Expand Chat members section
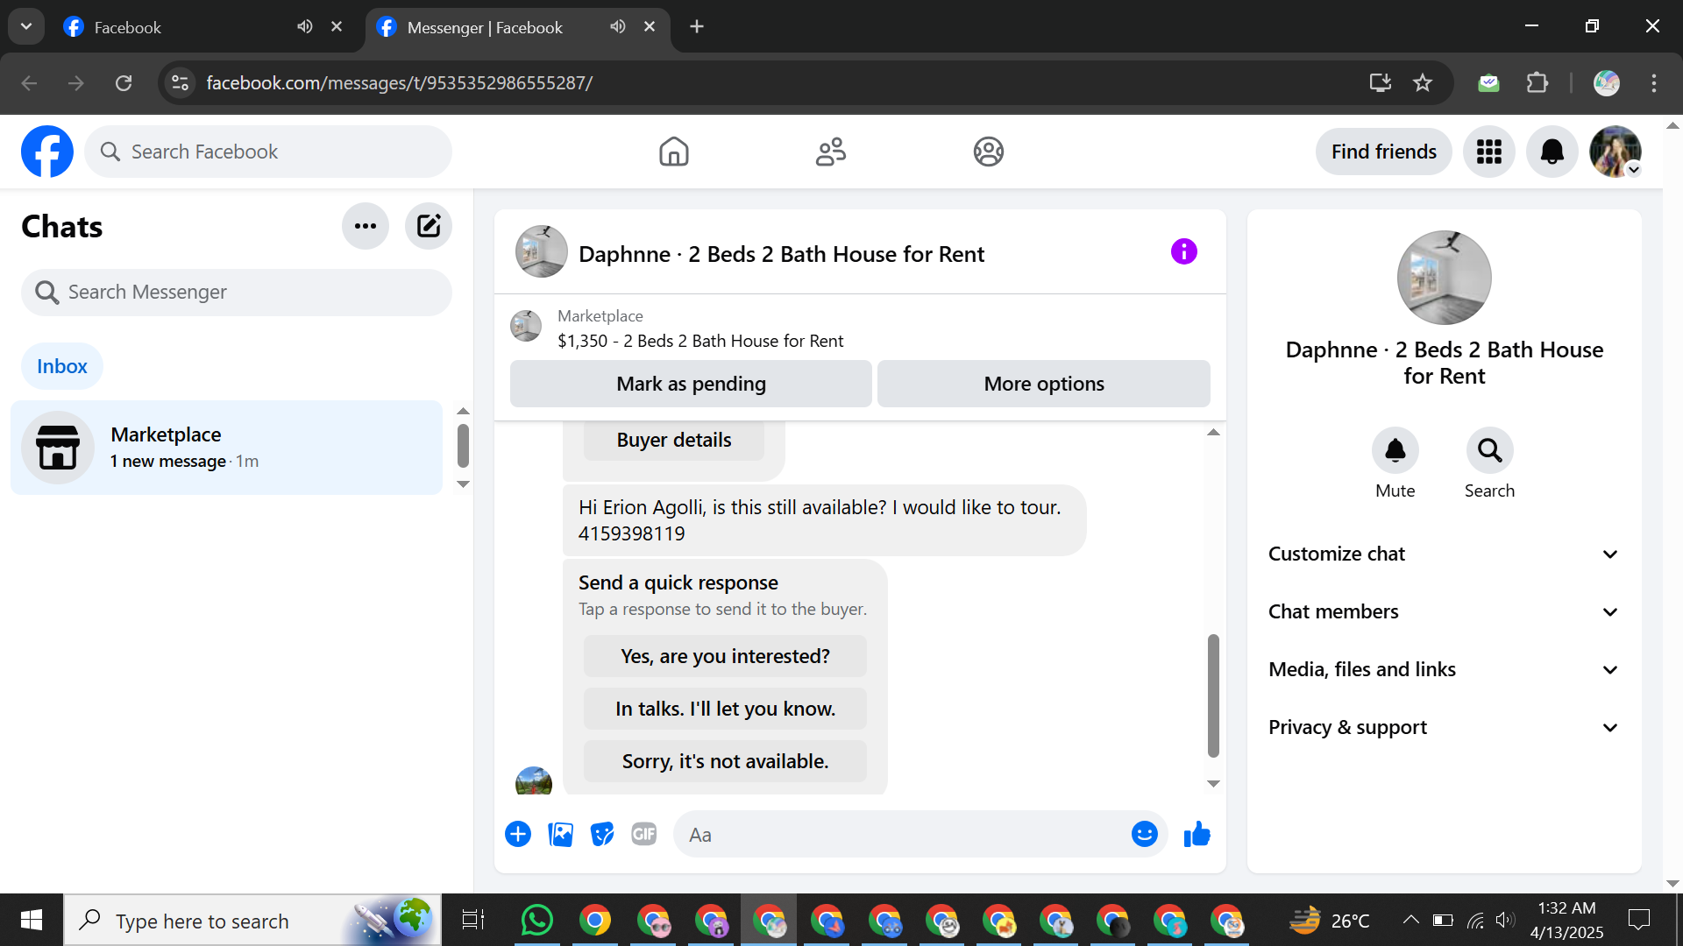 pyautogui.click(x=1444, y=611)
